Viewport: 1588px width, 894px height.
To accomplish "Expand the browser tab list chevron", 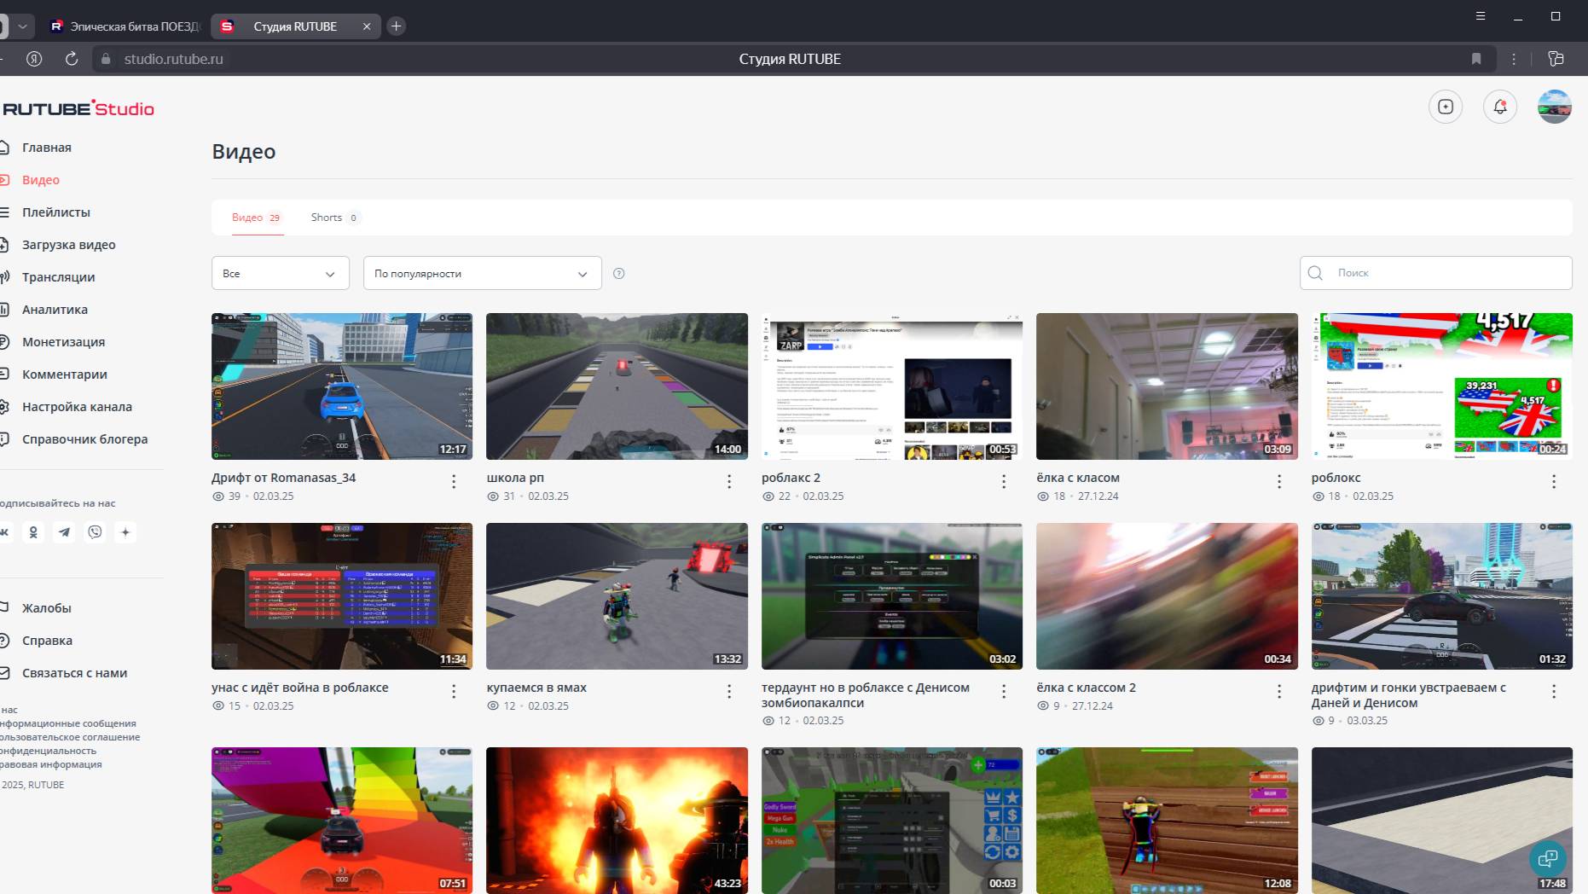I will click(x=23, y=26).
